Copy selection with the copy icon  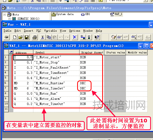click(49, 37)
